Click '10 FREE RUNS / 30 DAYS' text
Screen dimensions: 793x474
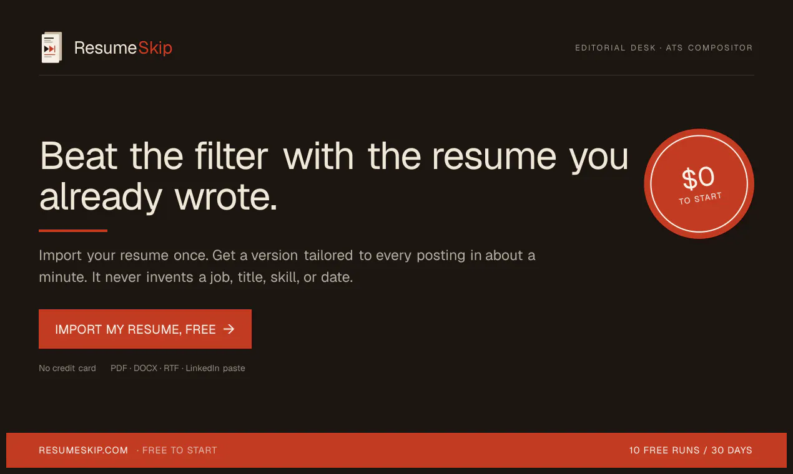point(691,450)
